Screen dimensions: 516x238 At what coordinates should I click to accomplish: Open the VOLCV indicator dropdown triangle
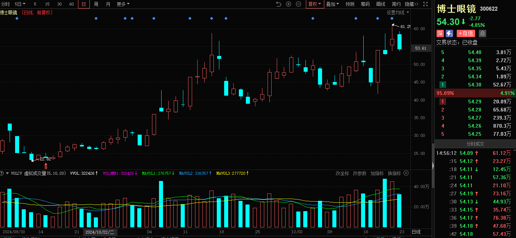pos(7,173)
